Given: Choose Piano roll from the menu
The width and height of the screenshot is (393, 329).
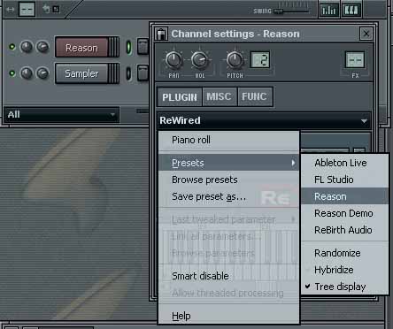Looking at the screenshot, I should point(229,140).
